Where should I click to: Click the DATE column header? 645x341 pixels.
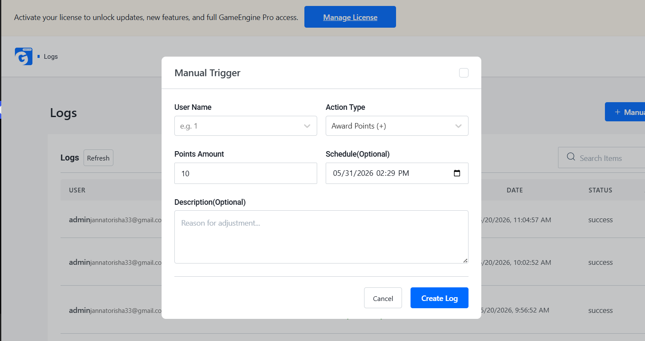tap(515, 190)
